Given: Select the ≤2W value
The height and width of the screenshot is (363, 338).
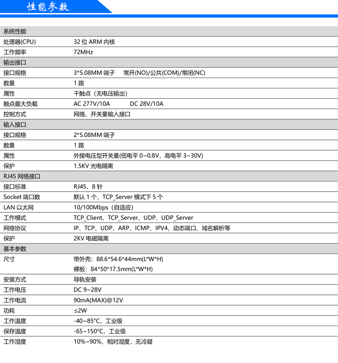Looking at the screenshot, I should pyautogui.click(x=80, y=311).
